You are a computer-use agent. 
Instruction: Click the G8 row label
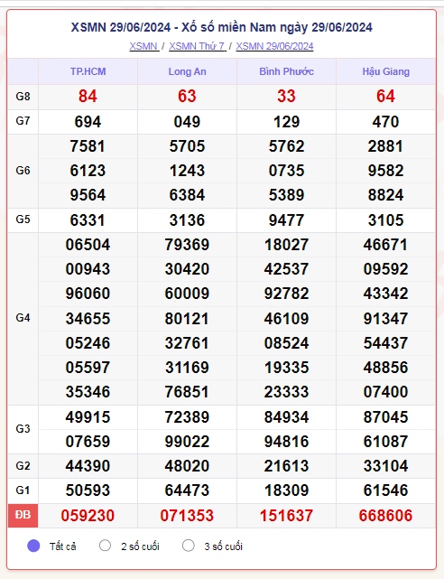point(23,97)
